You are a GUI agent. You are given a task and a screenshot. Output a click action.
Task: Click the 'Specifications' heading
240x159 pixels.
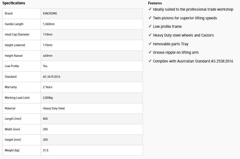[14, 3]
